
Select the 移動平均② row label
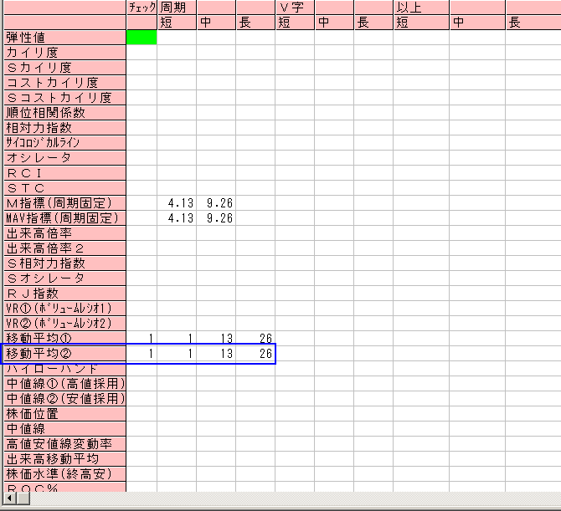(64, 354)
